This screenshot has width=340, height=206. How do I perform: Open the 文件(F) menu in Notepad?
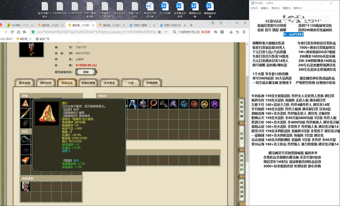(254, 8)
